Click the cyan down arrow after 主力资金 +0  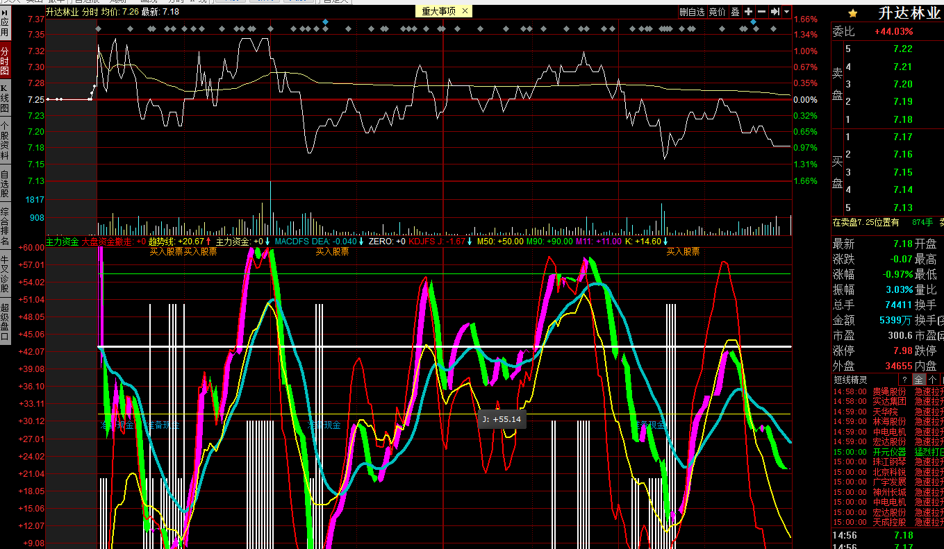[x=267, y=242]
